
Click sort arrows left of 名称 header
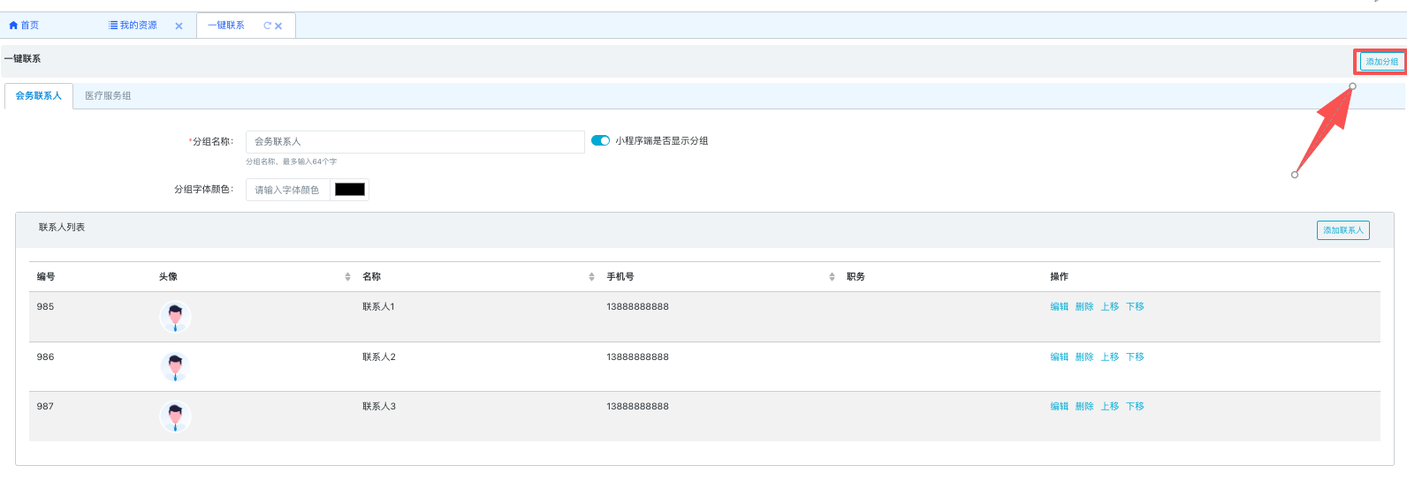pos(347,277)
